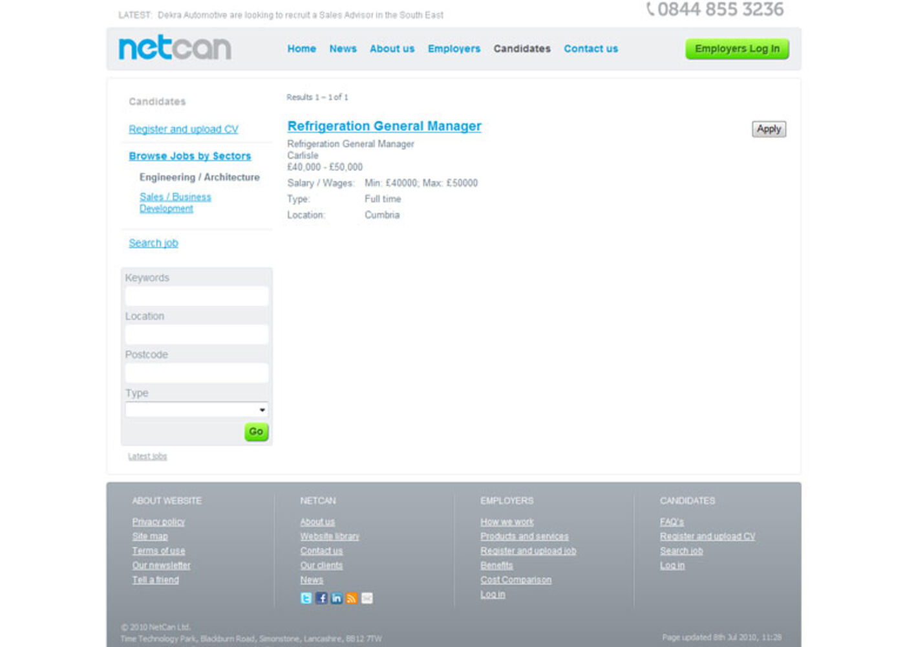Open the Refrigeration General Manager job title
Image resolution: width=905 pixels, height=647 pixels.
pyautogui.click(x=384, y=126)
